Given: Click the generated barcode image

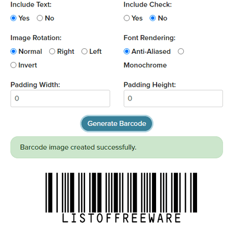Looking at the screenshot, I should (121, 198).
